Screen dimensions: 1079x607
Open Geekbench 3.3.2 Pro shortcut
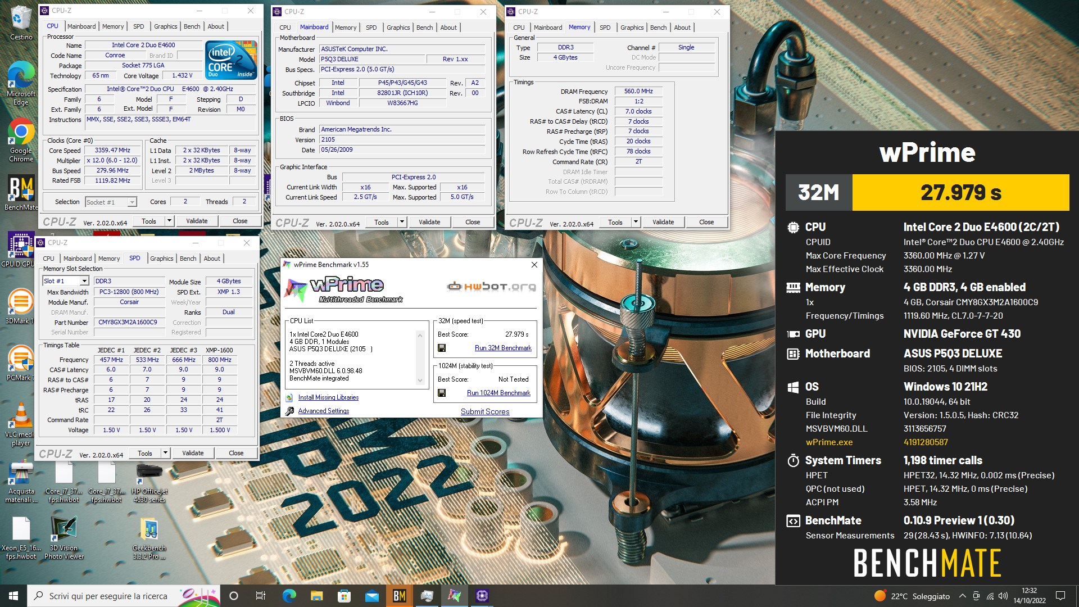point(149,538)
